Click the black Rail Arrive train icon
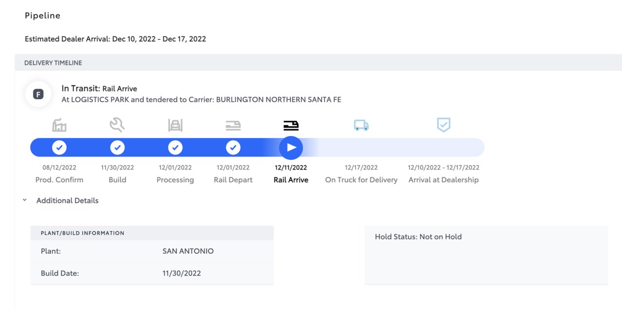 point(291,126)
